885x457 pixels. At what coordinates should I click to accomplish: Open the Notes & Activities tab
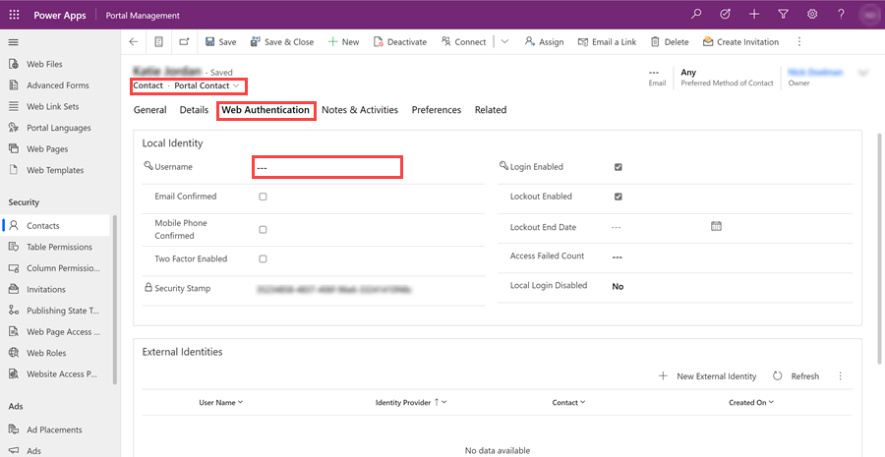[360, 110]
